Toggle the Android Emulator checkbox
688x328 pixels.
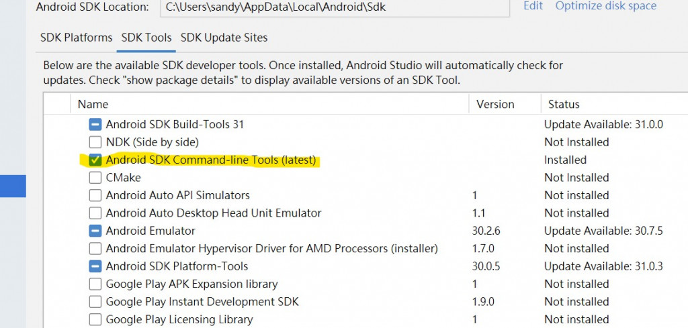[x=95, y=231]
